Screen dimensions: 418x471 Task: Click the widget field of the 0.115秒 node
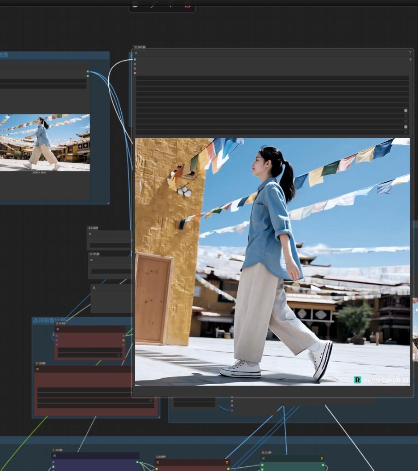pos(111,271)
